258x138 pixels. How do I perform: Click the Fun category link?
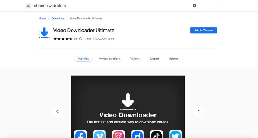(89, 39)
